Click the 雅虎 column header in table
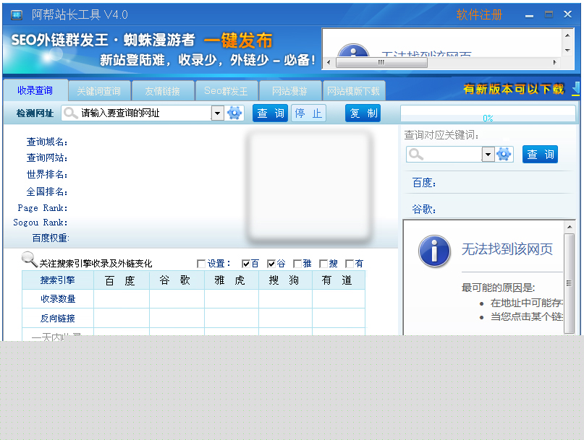The width and height of the screenshot is (584, 440). point(232,280)
